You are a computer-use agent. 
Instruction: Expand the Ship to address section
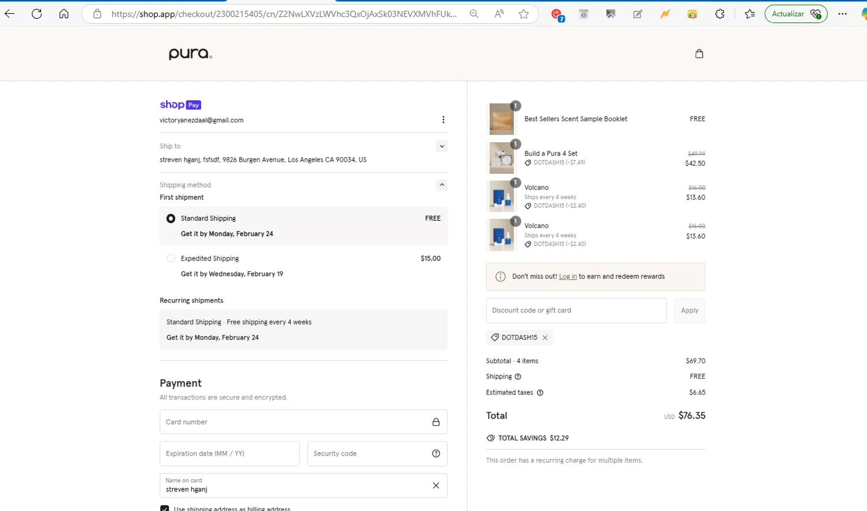pos(442,146)
